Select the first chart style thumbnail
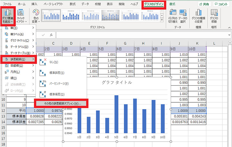Image resolution: width=232 pixels, height=147 pixels. pyautogui.click(x=51, y=15)
